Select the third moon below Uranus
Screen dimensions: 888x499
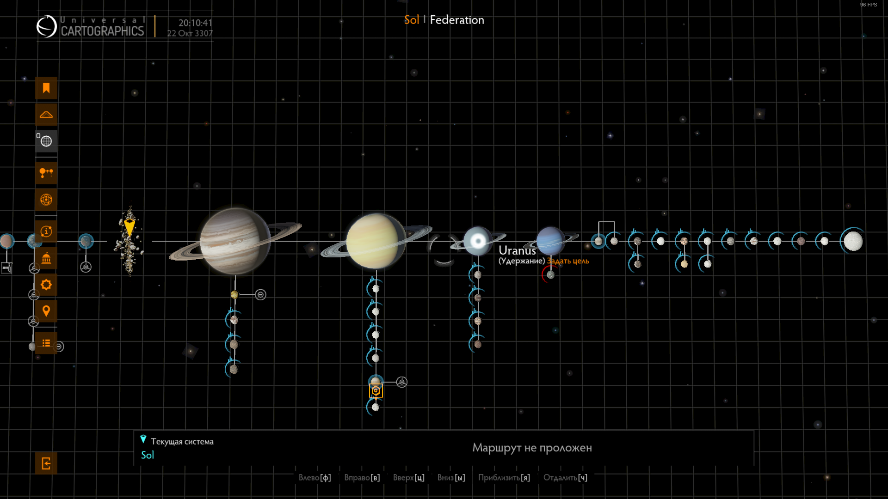(x=478, y=321)
